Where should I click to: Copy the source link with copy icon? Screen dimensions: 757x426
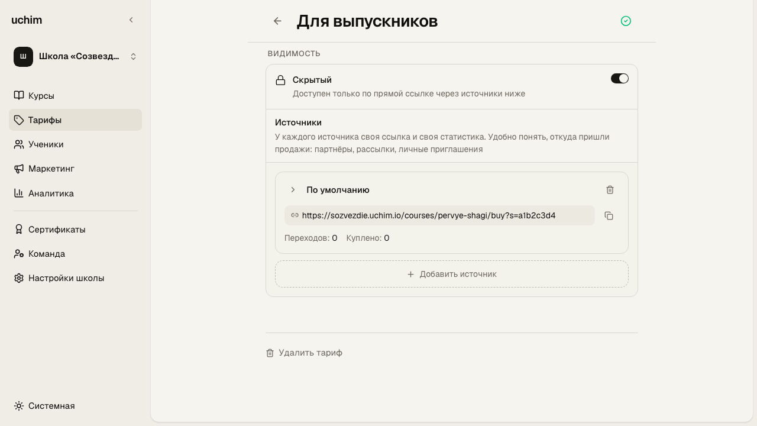click(x=609, y=216)
